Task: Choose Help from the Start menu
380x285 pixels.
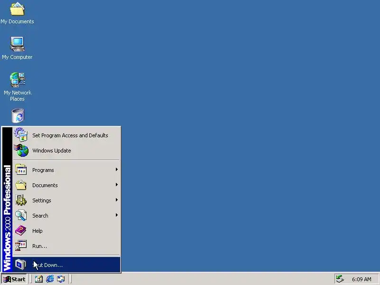Action: [x=66, y=231]
